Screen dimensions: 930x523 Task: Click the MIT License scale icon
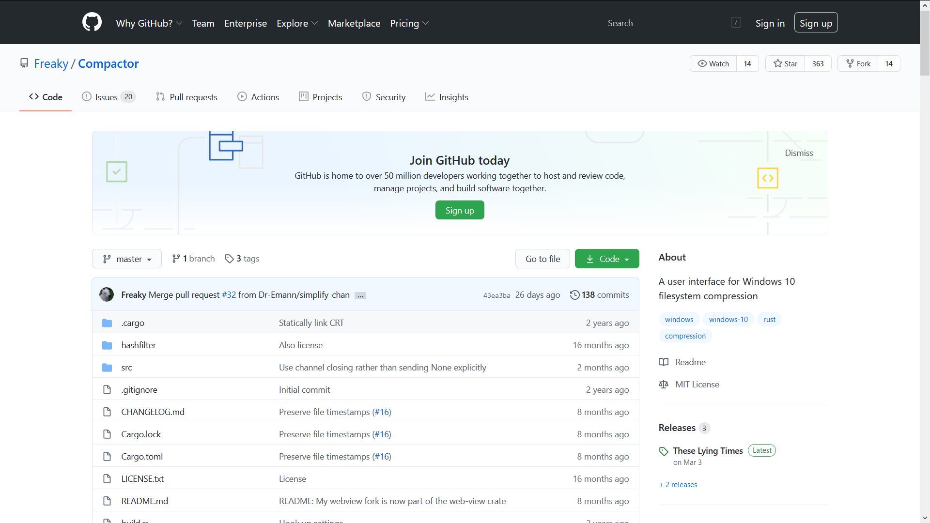pos(664,385)
